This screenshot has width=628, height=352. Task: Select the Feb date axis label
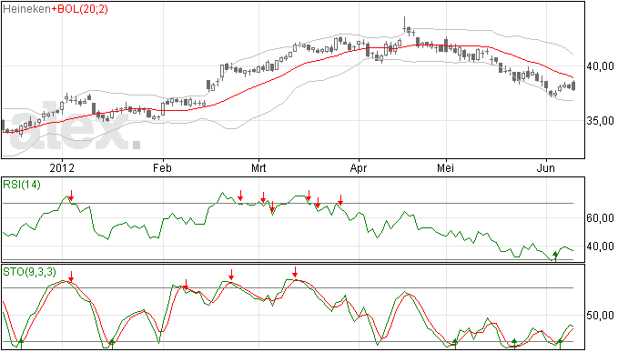[x=162, y=167]
